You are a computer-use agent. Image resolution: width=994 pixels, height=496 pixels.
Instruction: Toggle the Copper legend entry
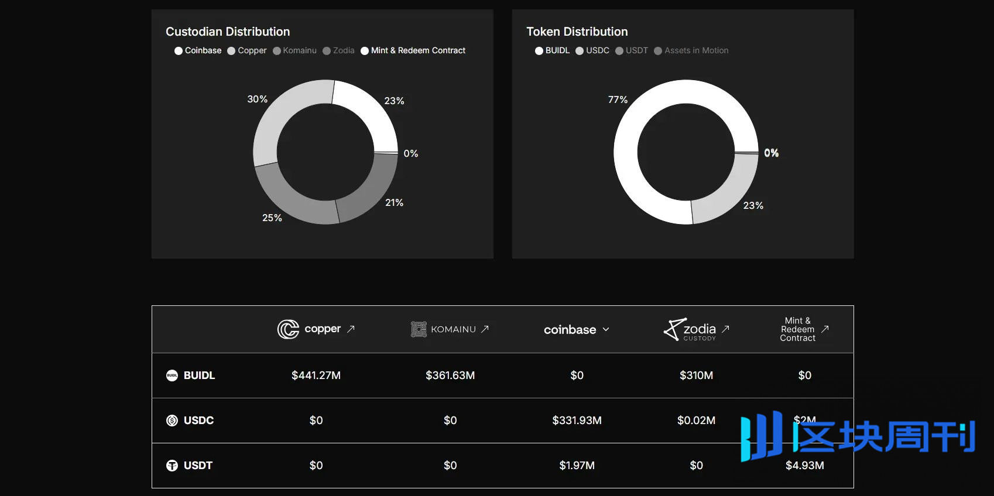246,51
